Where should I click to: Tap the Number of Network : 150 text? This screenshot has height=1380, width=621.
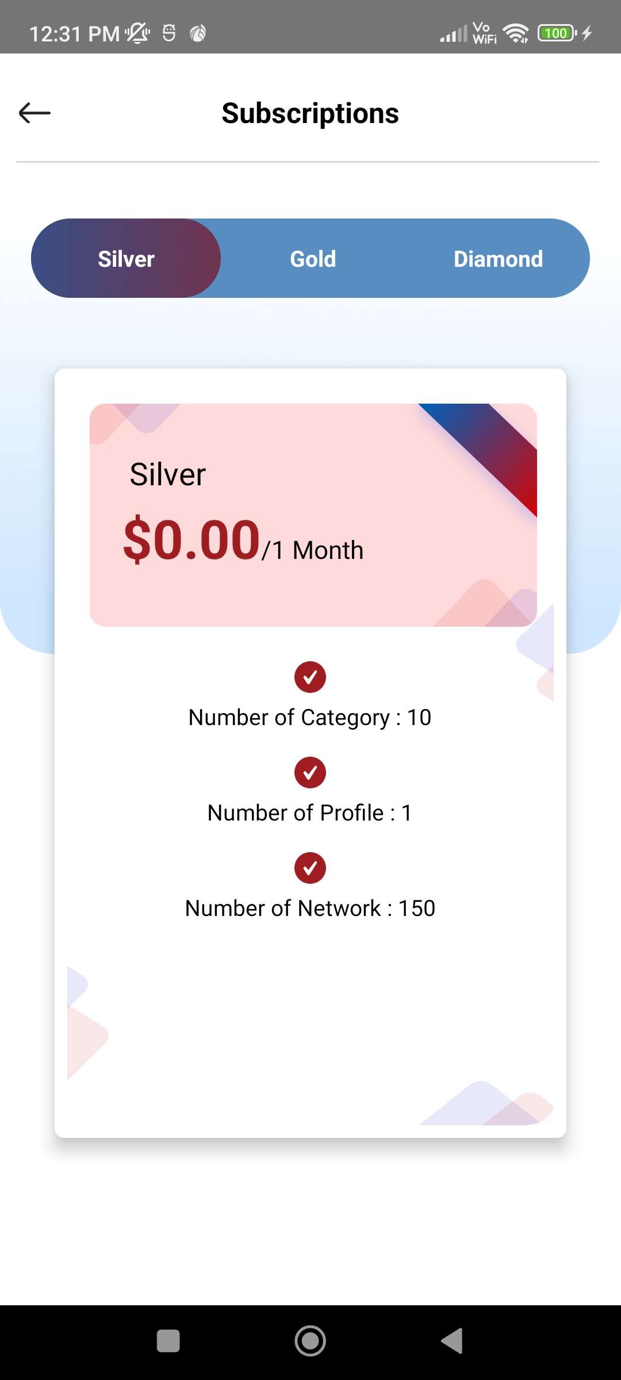[x=310, y=908]
